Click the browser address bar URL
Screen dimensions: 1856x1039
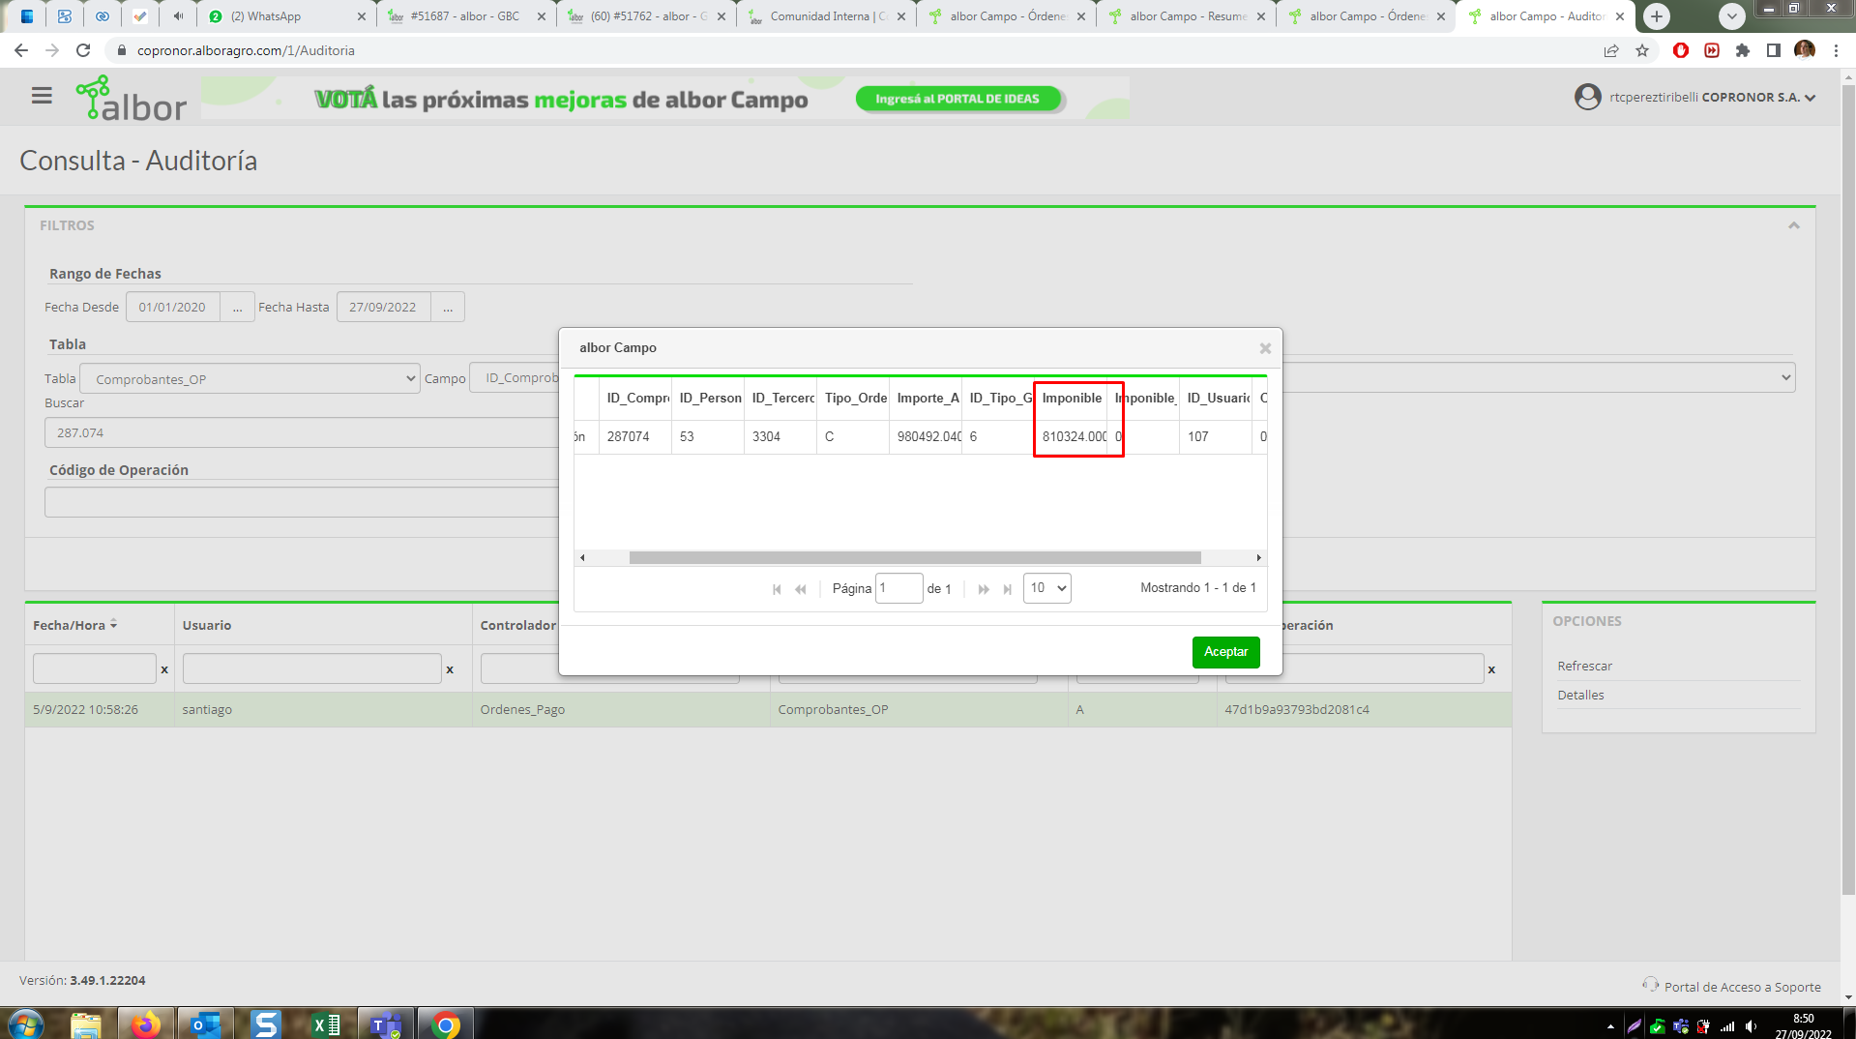246,50
